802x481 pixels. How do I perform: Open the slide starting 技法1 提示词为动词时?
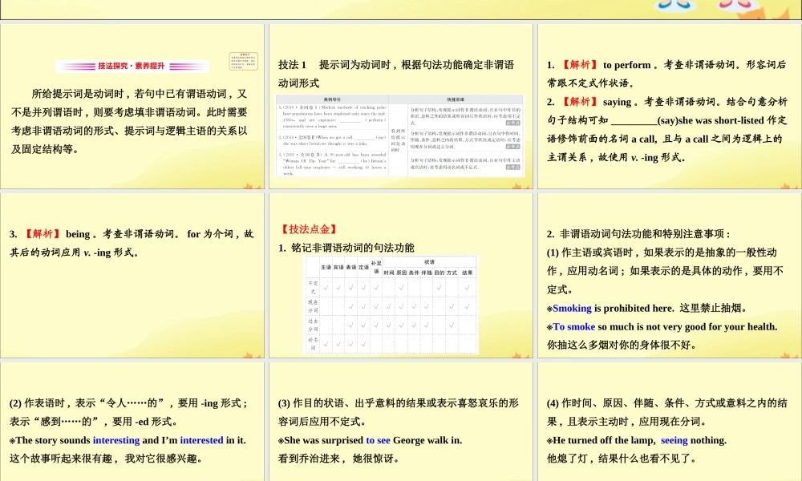click(x=401, y=107)
